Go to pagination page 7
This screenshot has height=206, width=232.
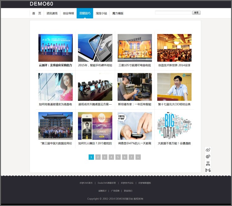[131, 157]
